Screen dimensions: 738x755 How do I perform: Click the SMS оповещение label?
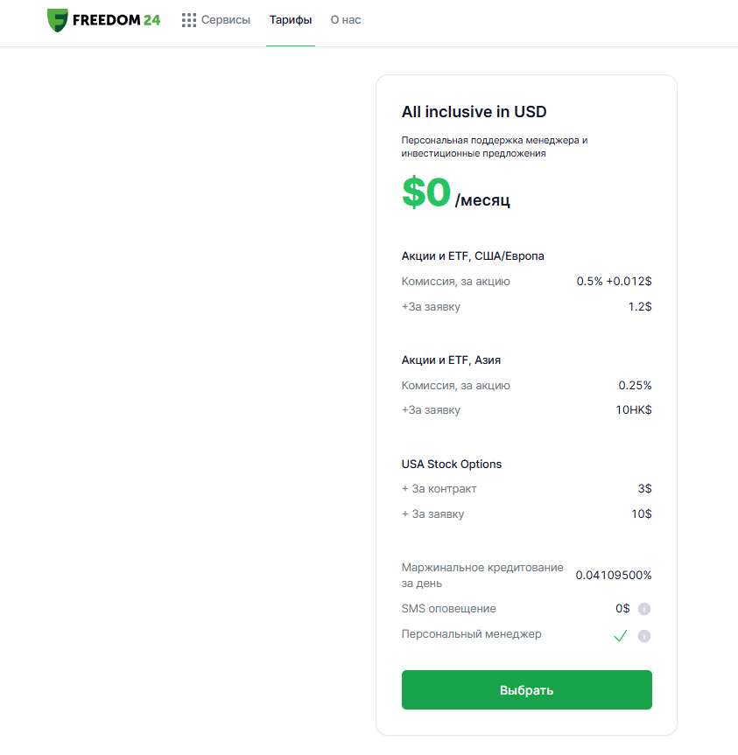click(x=448, y=609)
